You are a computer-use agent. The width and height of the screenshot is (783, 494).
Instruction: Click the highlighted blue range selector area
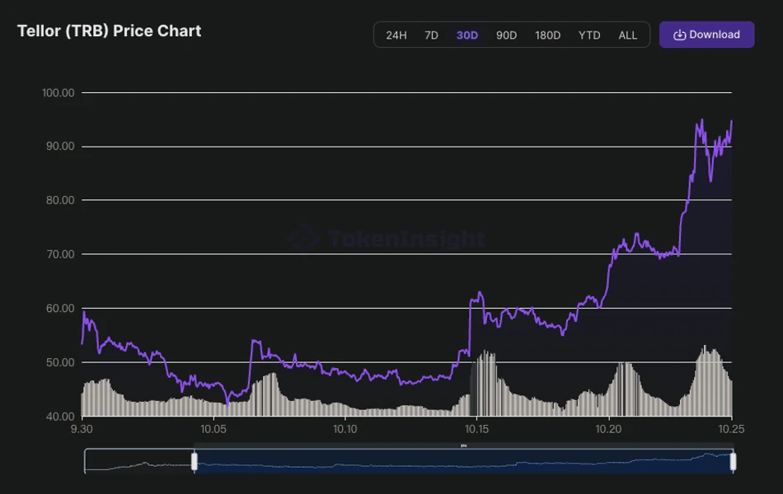click(462, 463)
